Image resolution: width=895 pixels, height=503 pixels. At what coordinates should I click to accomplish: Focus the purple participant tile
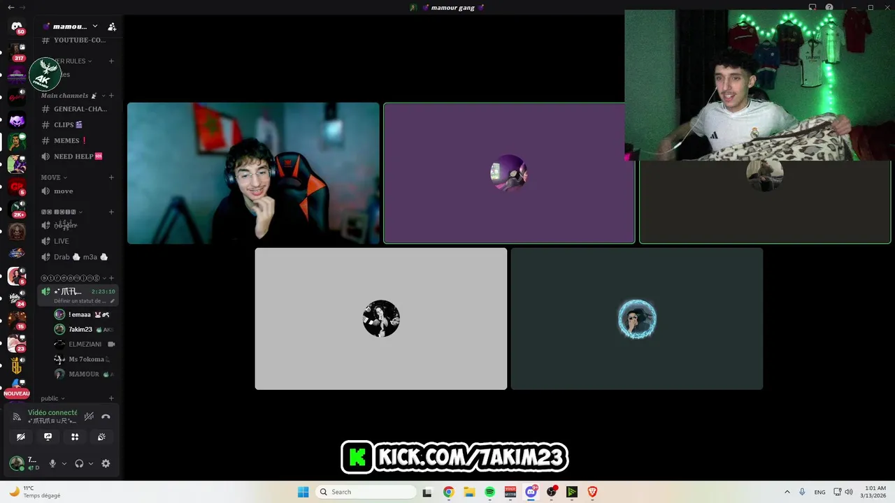pos(509,173)
